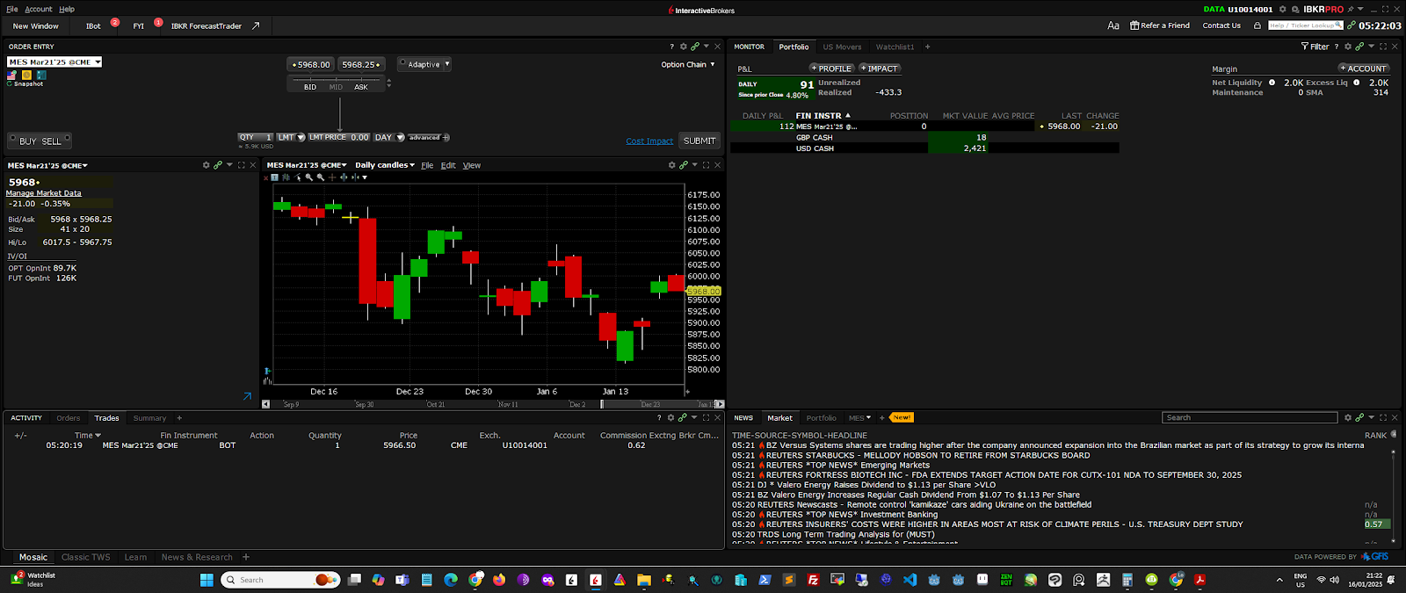Open the Orders tab in Activity
The image size is (1406, 593).
coord(69,418)
